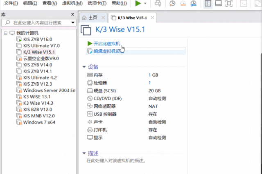Viewport: 262px width, 174px height.
Task: Click the full screen mode icon
Action: (x=229, y=3)
